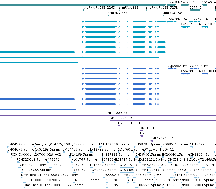Select the snmRNA:158 label

tap(172, 13)
